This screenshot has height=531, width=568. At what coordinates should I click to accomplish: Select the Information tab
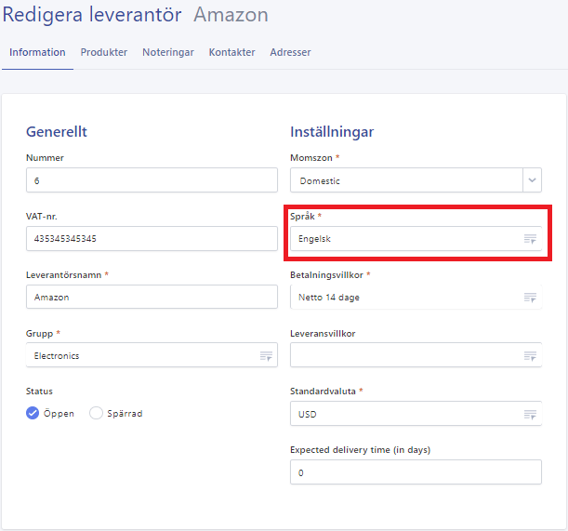[37, 52]
